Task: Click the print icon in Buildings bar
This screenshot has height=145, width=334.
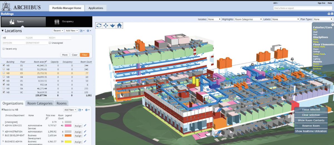Action: click(x=329, y=14)
